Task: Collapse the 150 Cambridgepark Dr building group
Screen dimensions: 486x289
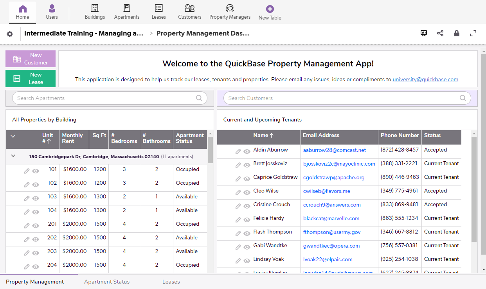Action: click(x=13, y=155)
